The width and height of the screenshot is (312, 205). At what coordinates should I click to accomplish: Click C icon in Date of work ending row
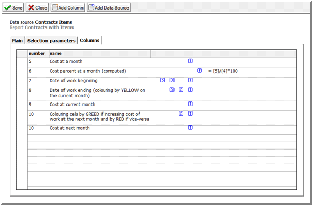pos(181,90)
